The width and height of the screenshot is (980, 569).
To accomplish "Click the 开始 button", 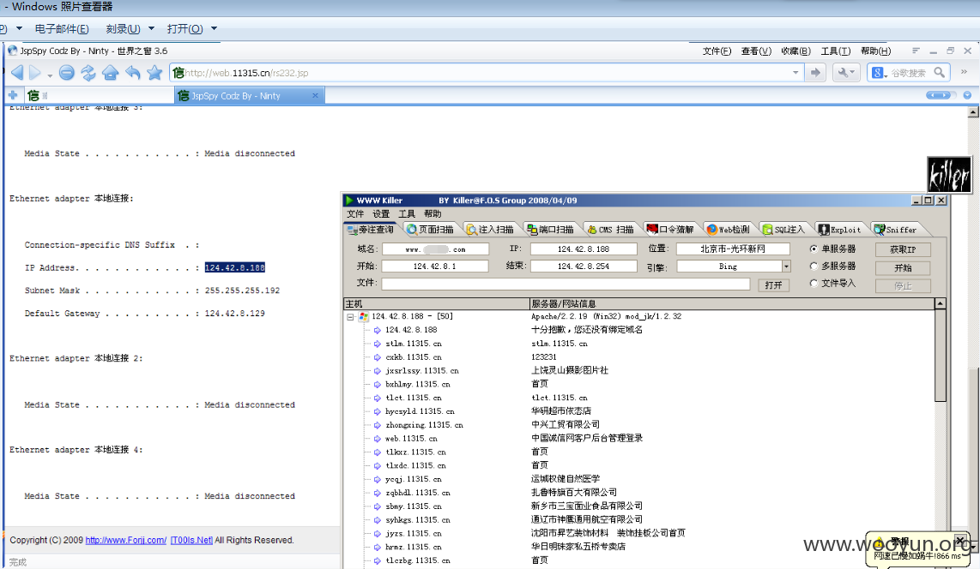I will (x=903, y=267).
